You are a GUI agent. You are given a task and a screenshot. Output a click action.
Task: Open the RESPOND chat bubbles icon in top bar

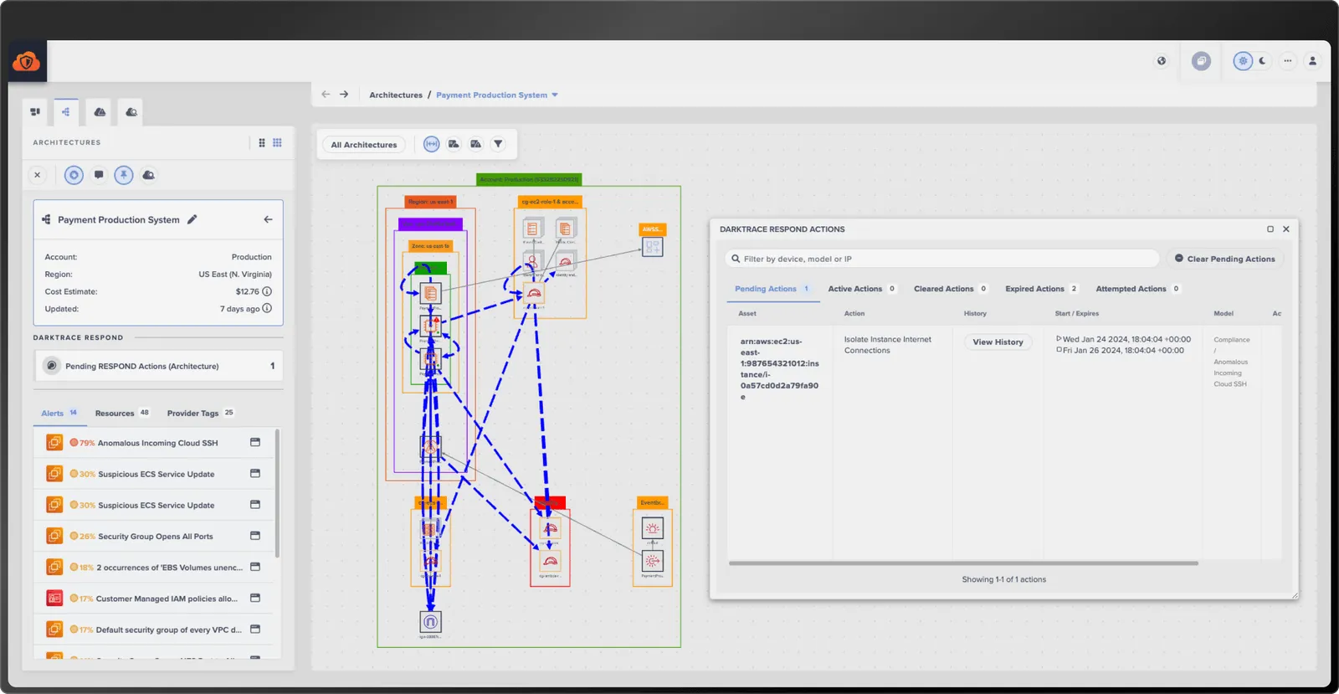[1201, 60]
